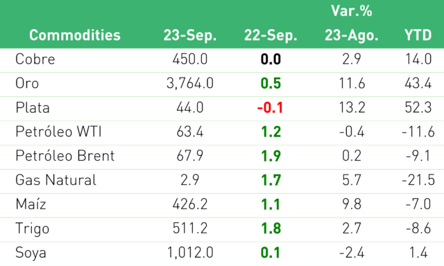Select the 23-Ago. column header

(x=352, y=36)
